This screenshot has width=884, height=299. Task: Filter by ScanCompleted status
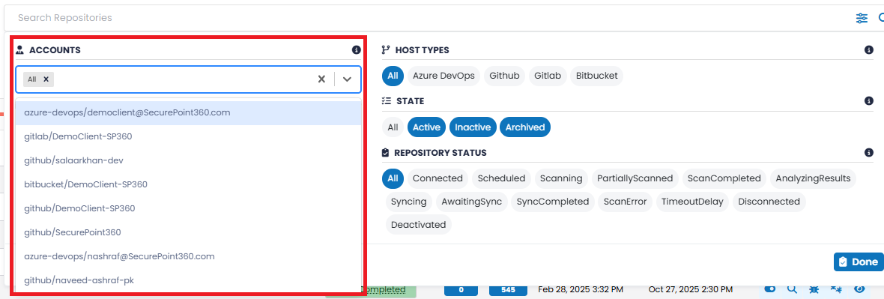[x=724, y=179]
